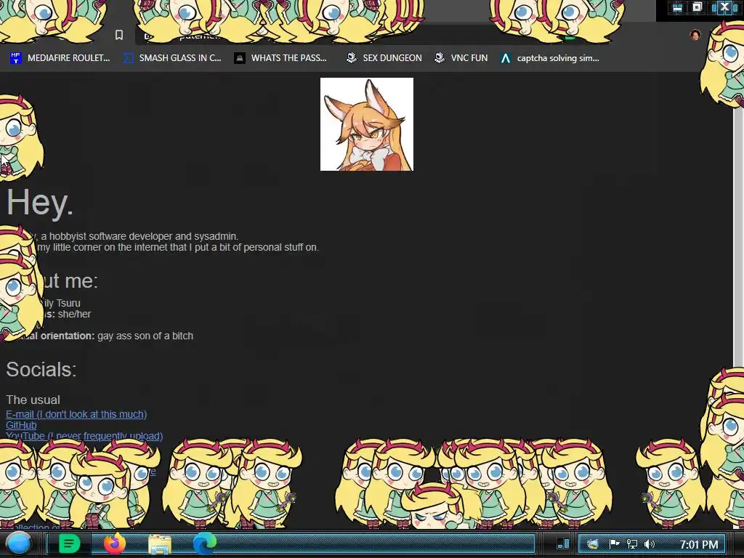This screenshot has height=558, width=744.
Task: Click the captcha solving bookmark favicon
Action: click(506, 58)
